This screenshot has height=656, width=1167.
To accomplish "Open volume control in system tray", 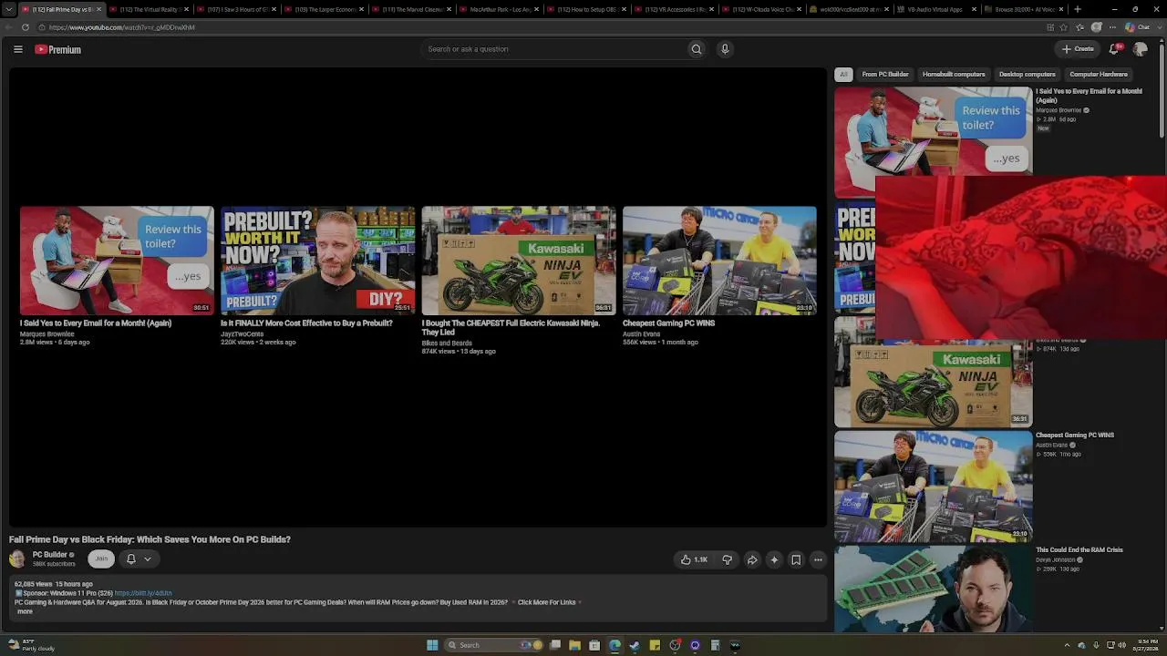I will click(1121, 645).
